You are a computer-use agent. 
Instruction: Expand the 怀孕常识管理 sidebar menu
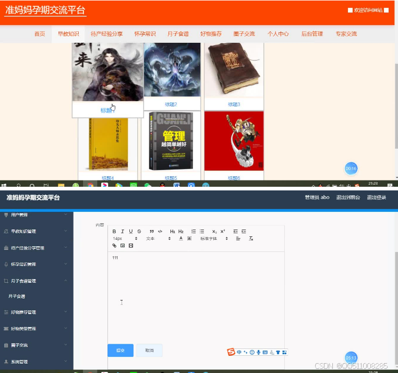(x=37, y=264)
